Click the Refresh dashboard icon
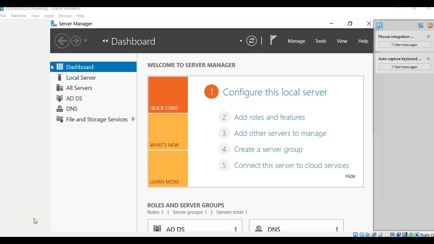 coord(252,41)
